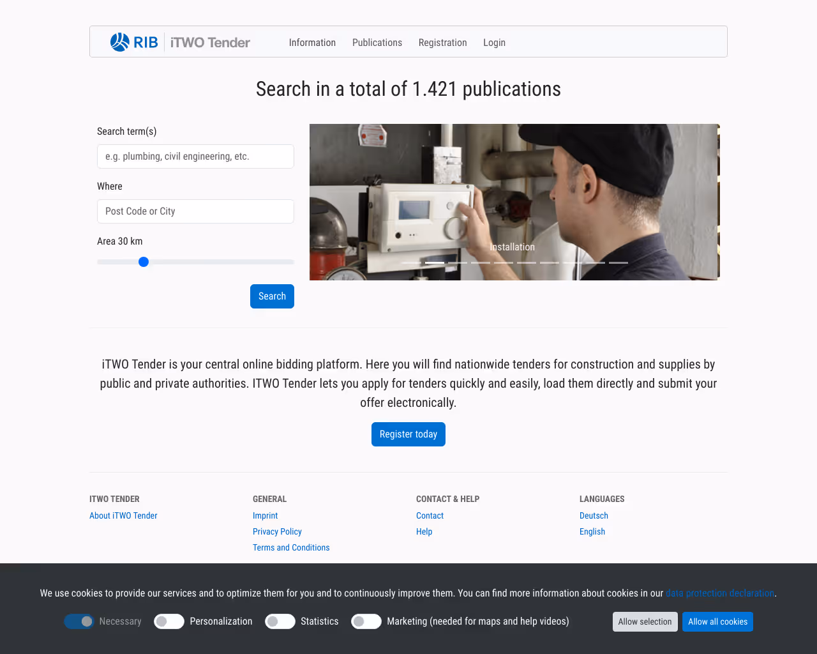Image resolution: width=817 pixels, height=654 pixels.
Task: Go to the Registration page
Action: (442, 43)
